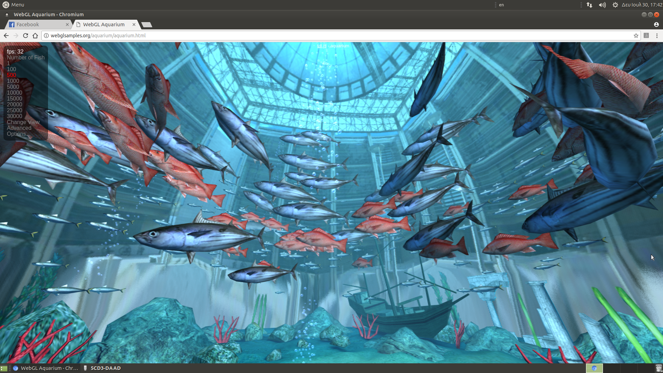Switch to the Facebook tab

coord(28,25)
